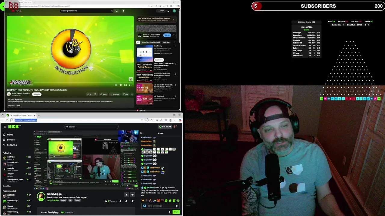Create a clip of the video

click(x=125, y=94)
